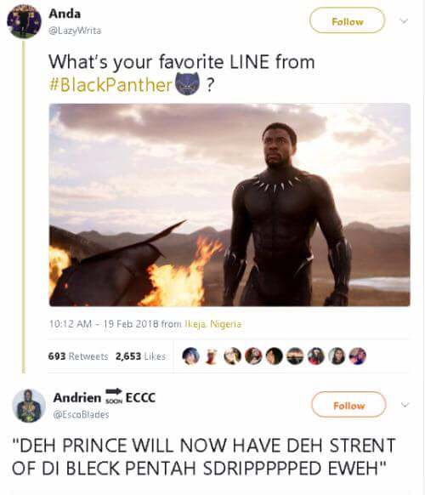Open the Ikeja, Nigeria location link
This screenshot has width=425, height=495.
tap(213, 324)
